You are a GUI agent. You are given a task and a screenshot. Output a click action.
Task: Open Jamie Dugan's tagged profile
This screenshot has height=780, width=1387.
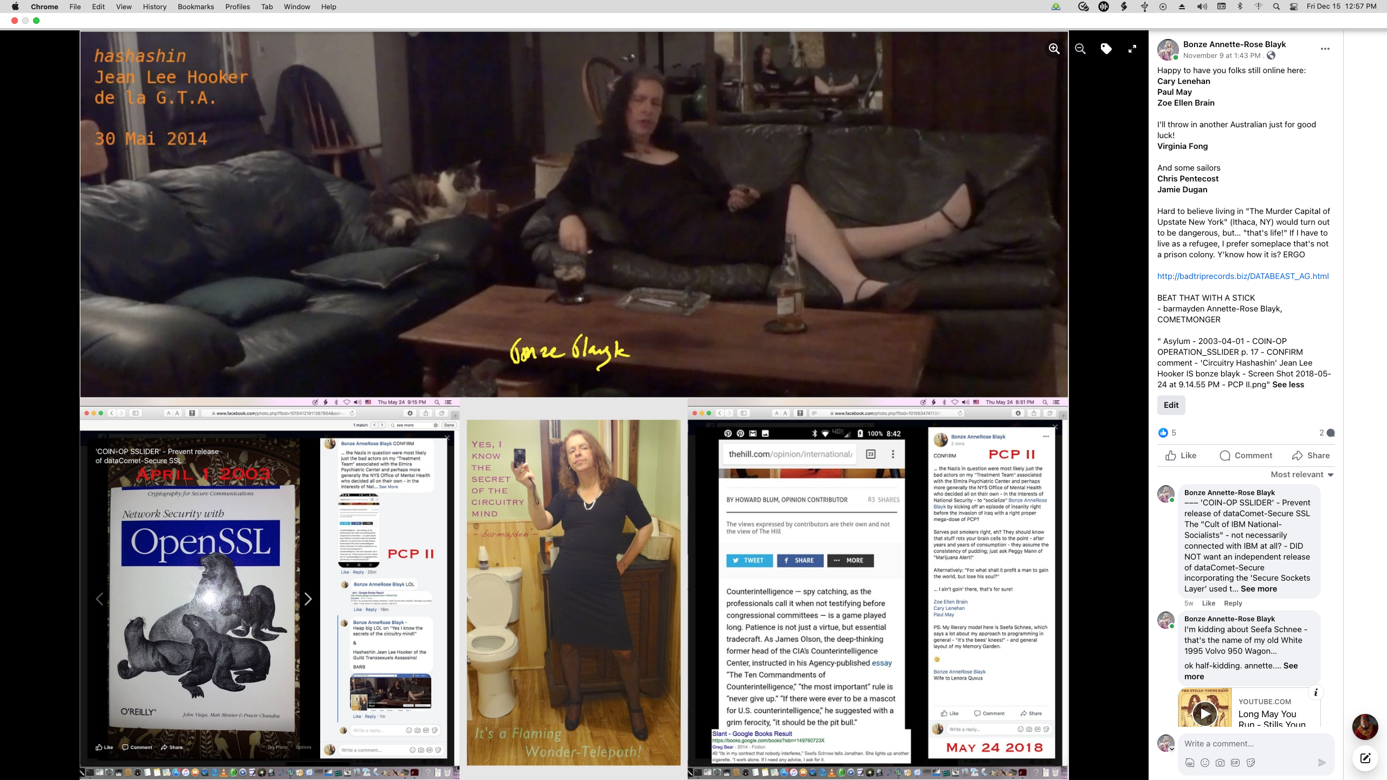pos(1182,190)
